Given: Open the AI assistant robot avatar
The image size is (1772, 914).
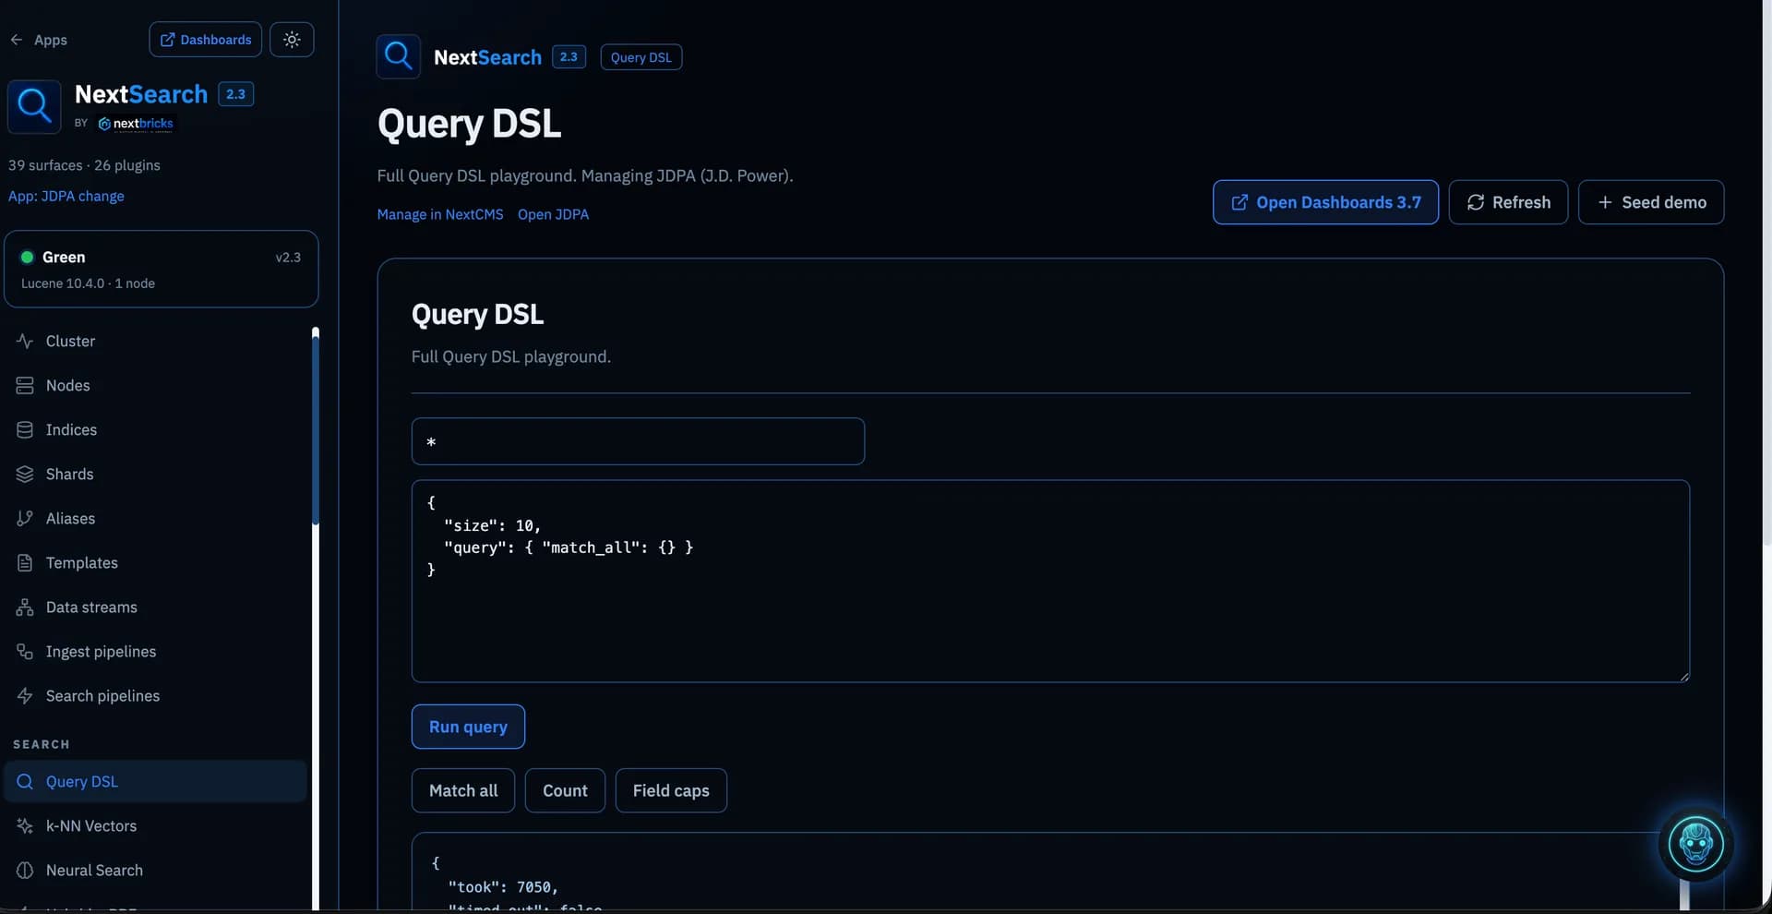Looking at the screenshot, I should pos(1696,844).
